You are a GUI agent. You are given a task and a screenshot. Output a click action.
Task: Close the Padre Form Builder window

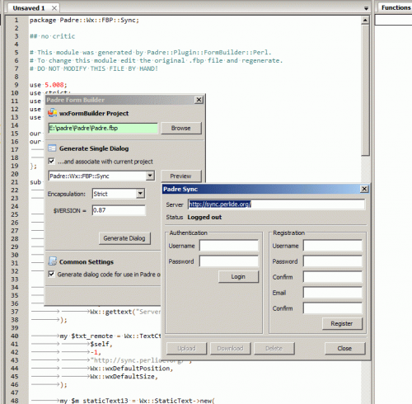[x=199, y=100]
